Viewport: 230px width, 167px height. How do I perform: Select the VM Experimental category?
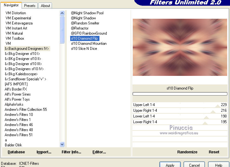tap(18, 18)
